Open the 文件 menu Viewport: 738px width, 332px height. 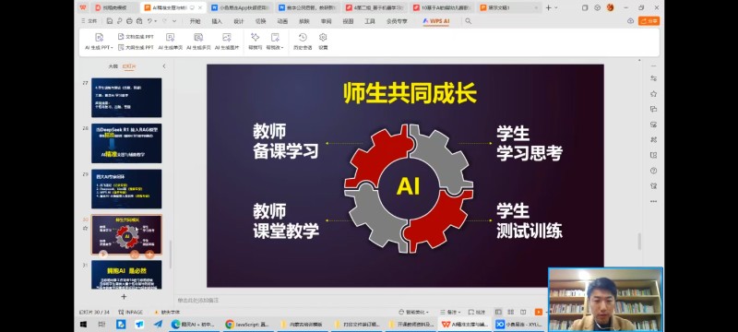[89, 21]
